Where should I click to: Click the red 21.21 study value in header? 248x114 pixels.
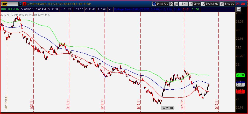[186, 10]
